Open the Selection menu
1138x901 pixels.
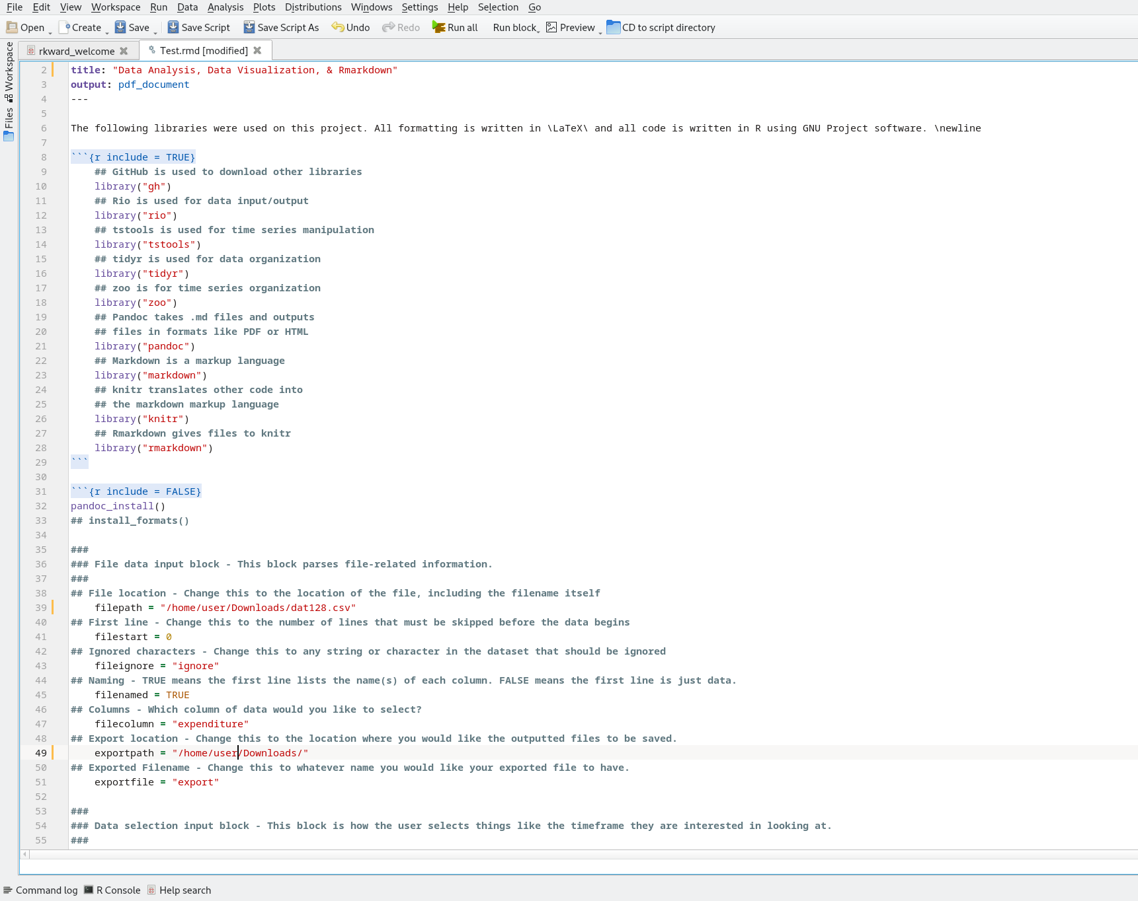(x=498, y=7)
